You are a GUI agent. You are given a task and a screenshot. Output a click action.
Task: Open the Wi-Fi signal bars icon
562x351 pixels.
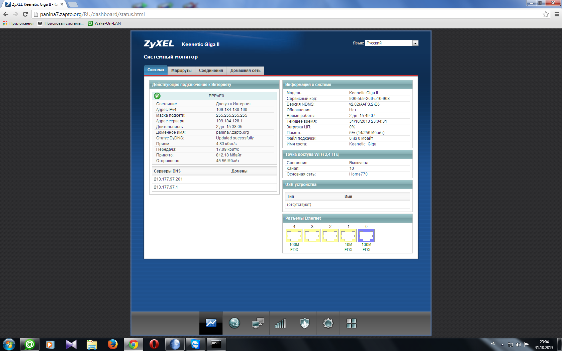pyautogui.click(x=281, y=323)
